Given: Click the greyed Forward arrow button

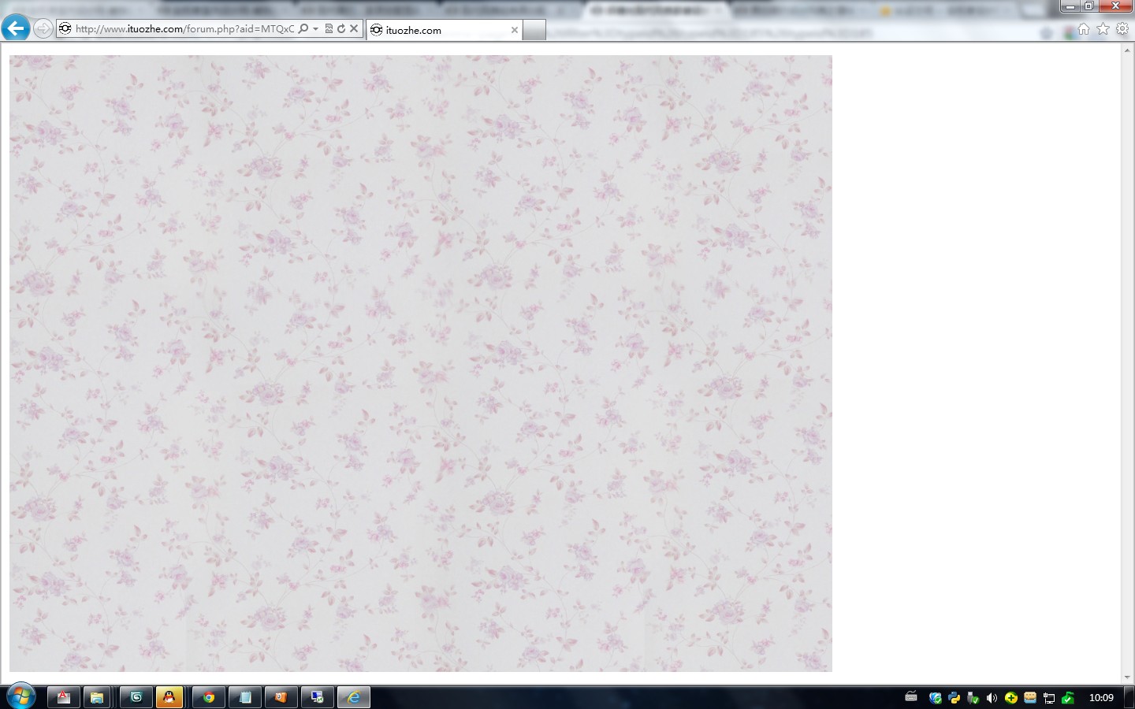Looking at the screenshot, I should [x=43, y=29].
